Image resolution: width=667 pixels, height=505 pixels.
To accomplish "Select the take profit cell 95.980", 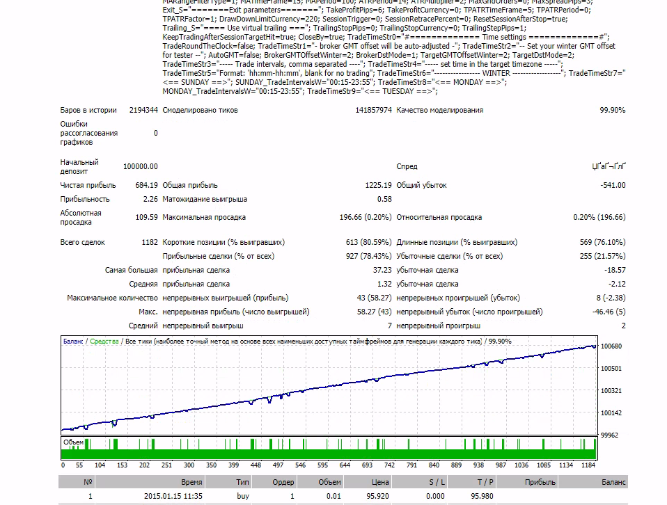I will click(482, 496).
